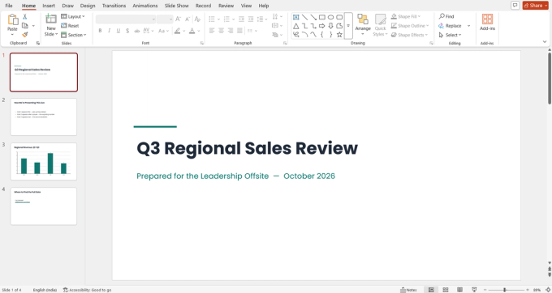Apply the text highlight color pen
Viewport: 552px width, 293px height.
[x=178, y=31]
